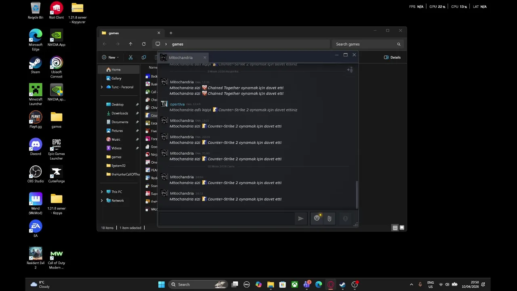Viewport: 517px width, 291px height.
Task: Click the Steam chat message input box
Action: 227,219
